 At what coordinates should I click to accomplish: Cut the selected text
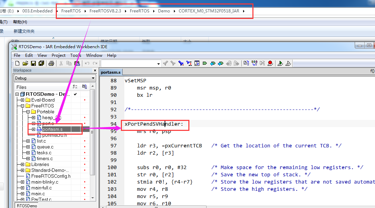tap(61, 63)
